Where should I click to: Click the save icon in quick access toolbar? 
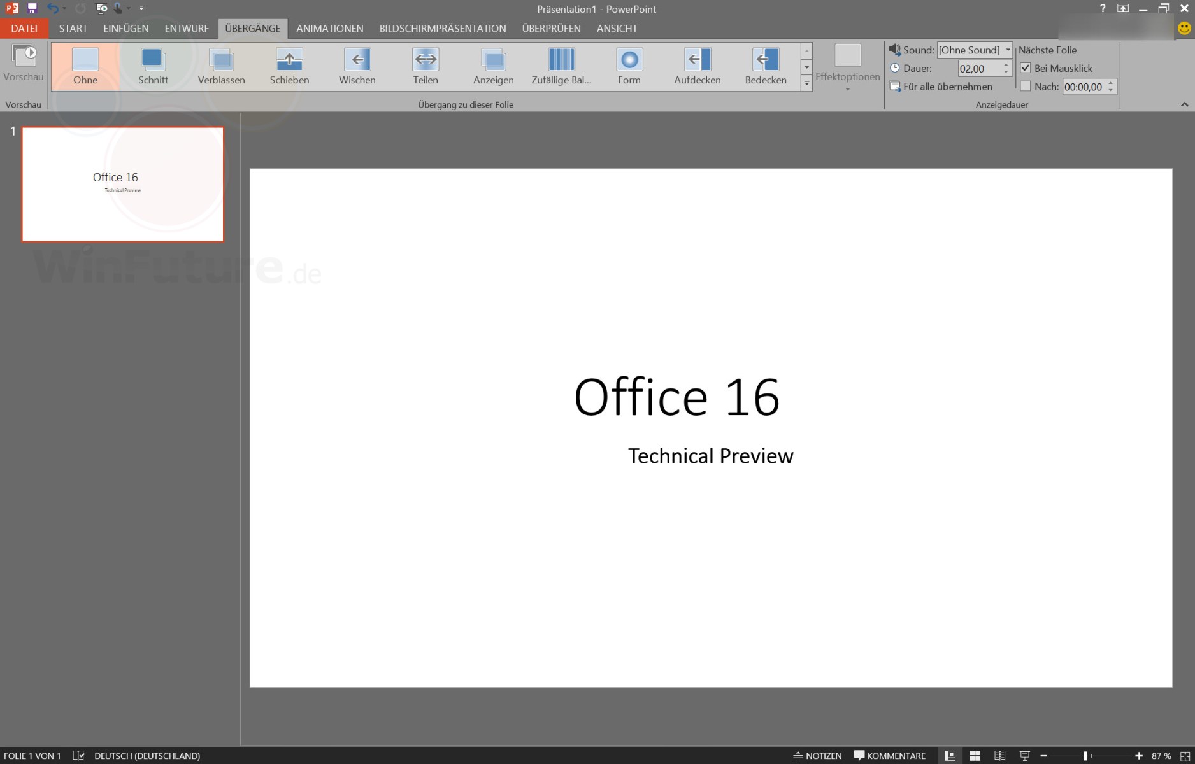(x=32, y=8)
